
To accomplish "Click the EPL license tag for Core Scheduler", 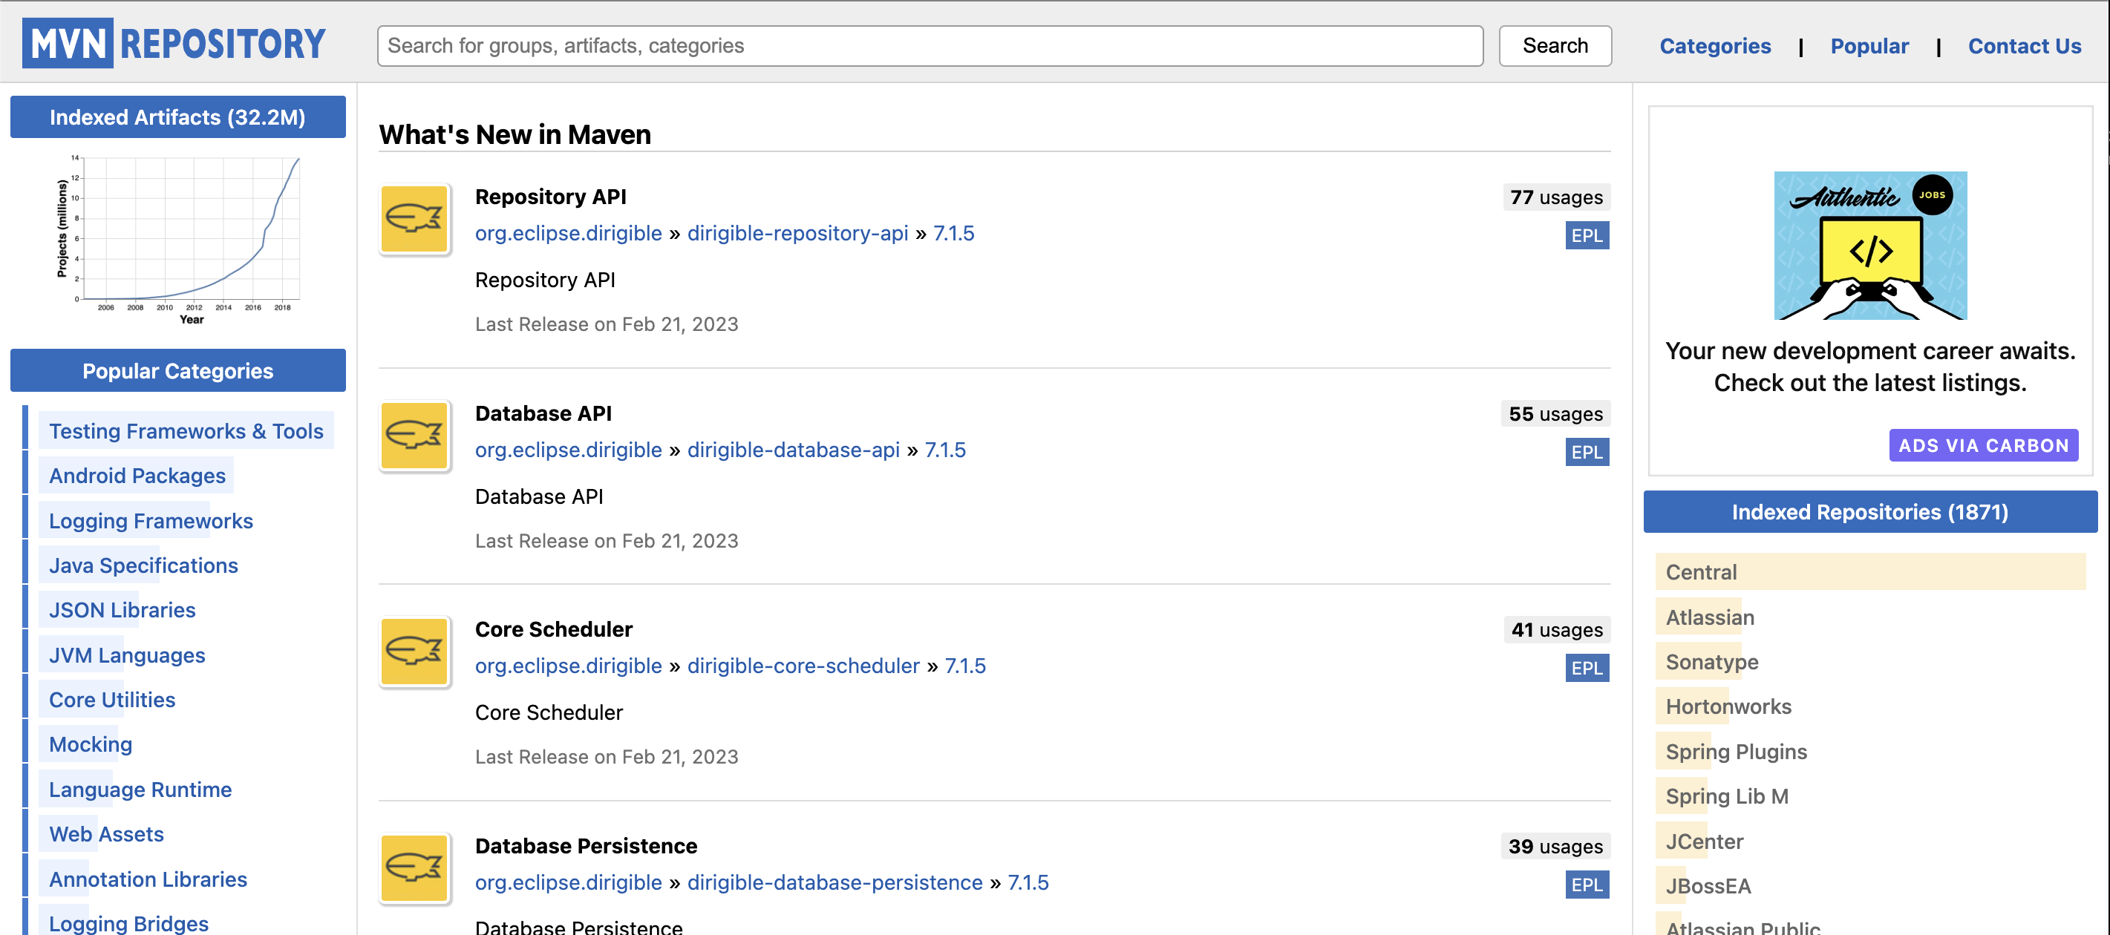I will pos(1587,668).
